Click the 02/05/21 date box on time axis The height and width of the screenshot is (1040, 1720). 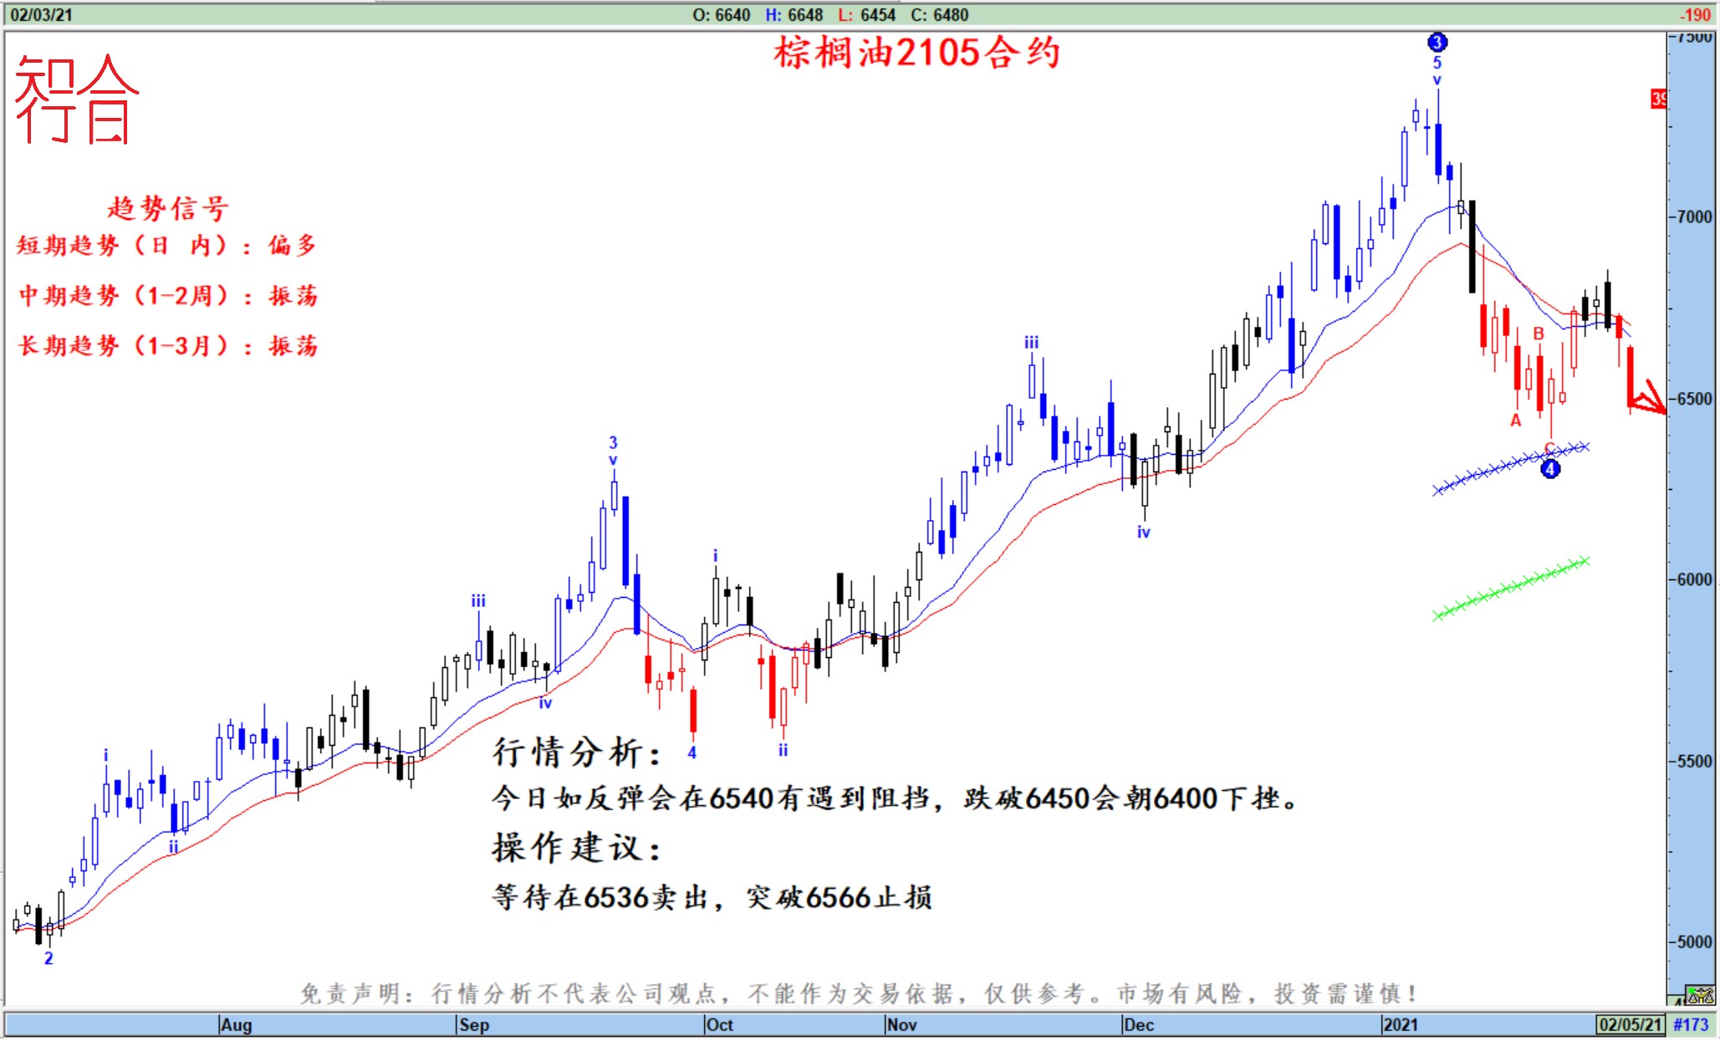[x=1630, y=1025]
